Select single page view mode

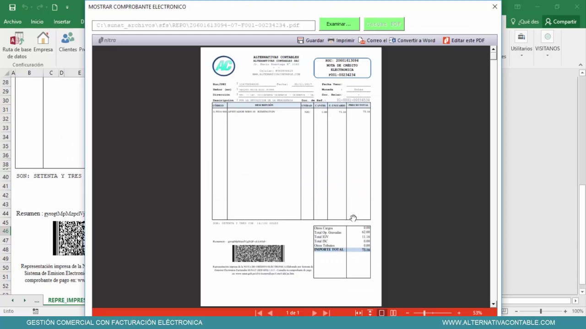tap(381, 313)
